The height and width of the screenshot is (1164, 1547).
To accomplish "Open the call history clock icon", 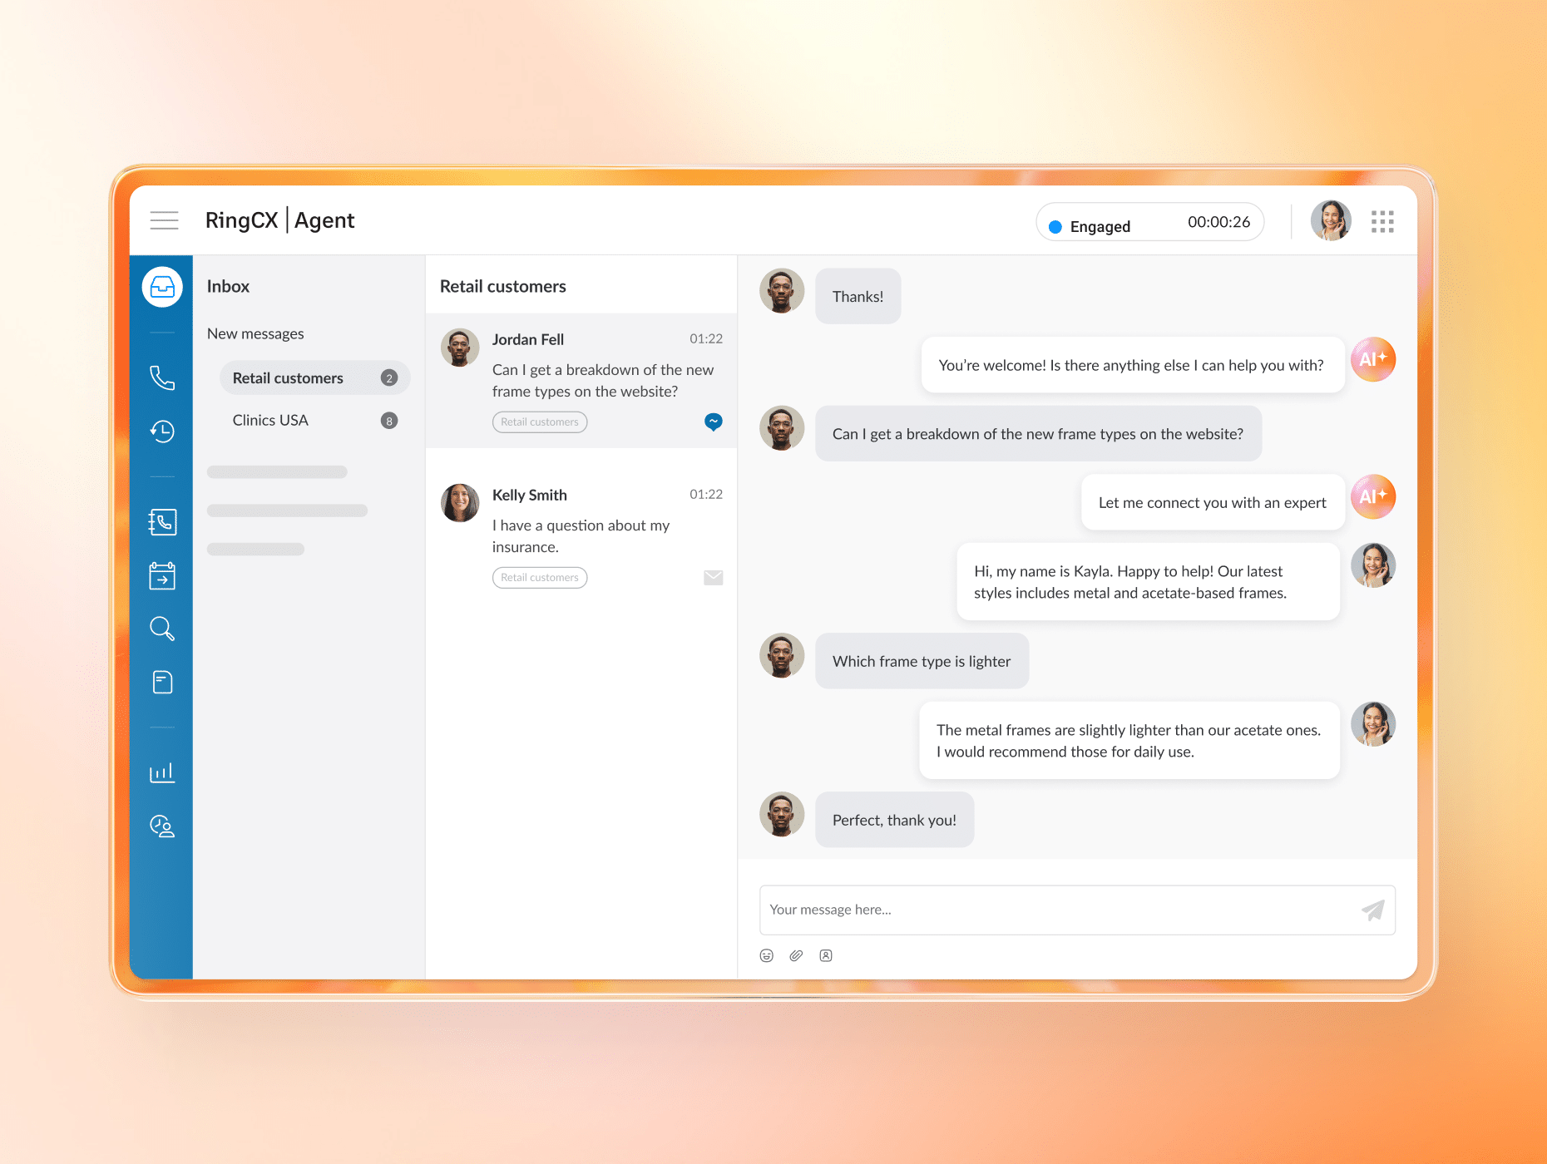I will coord(162,431).
